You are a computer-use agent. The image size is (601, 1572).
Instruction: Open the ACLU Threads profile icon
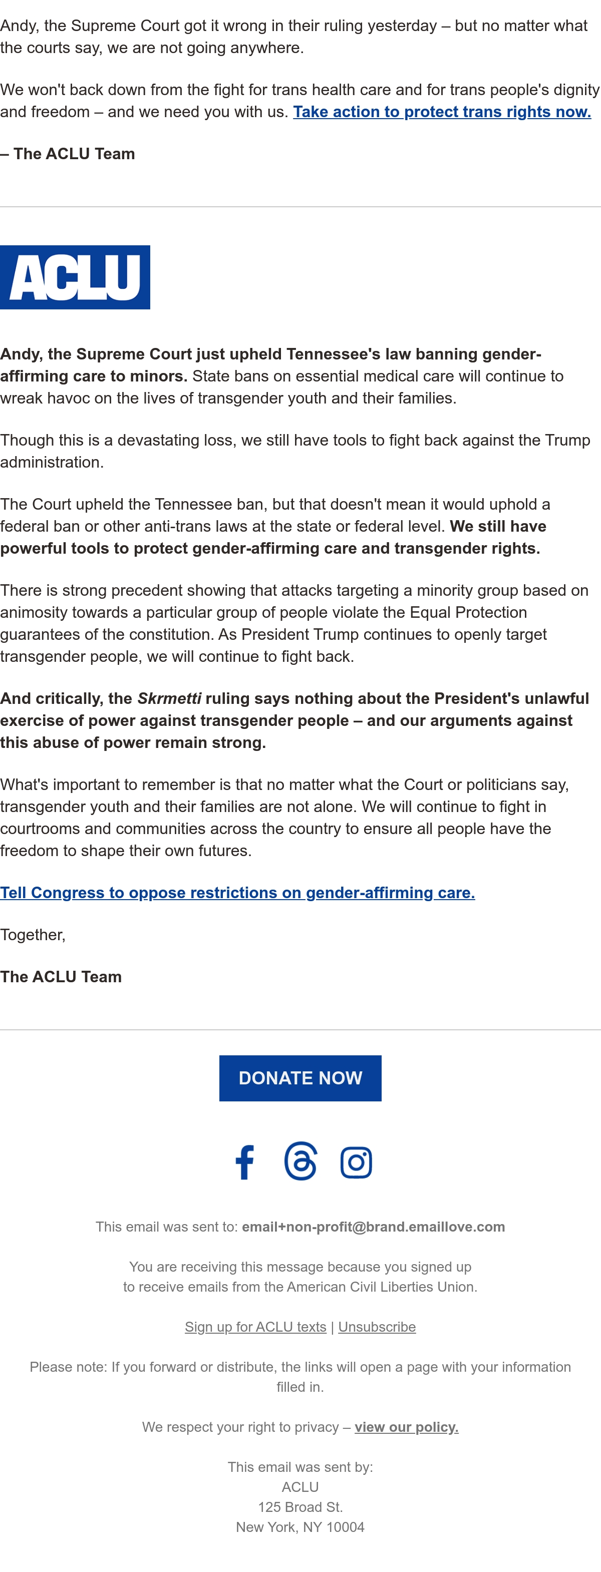pos(300,1161)
